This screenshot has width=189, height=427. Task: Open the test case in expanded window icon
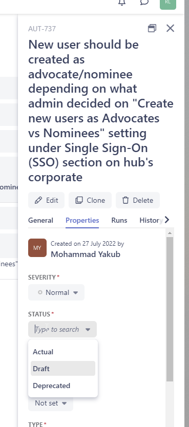152,28
